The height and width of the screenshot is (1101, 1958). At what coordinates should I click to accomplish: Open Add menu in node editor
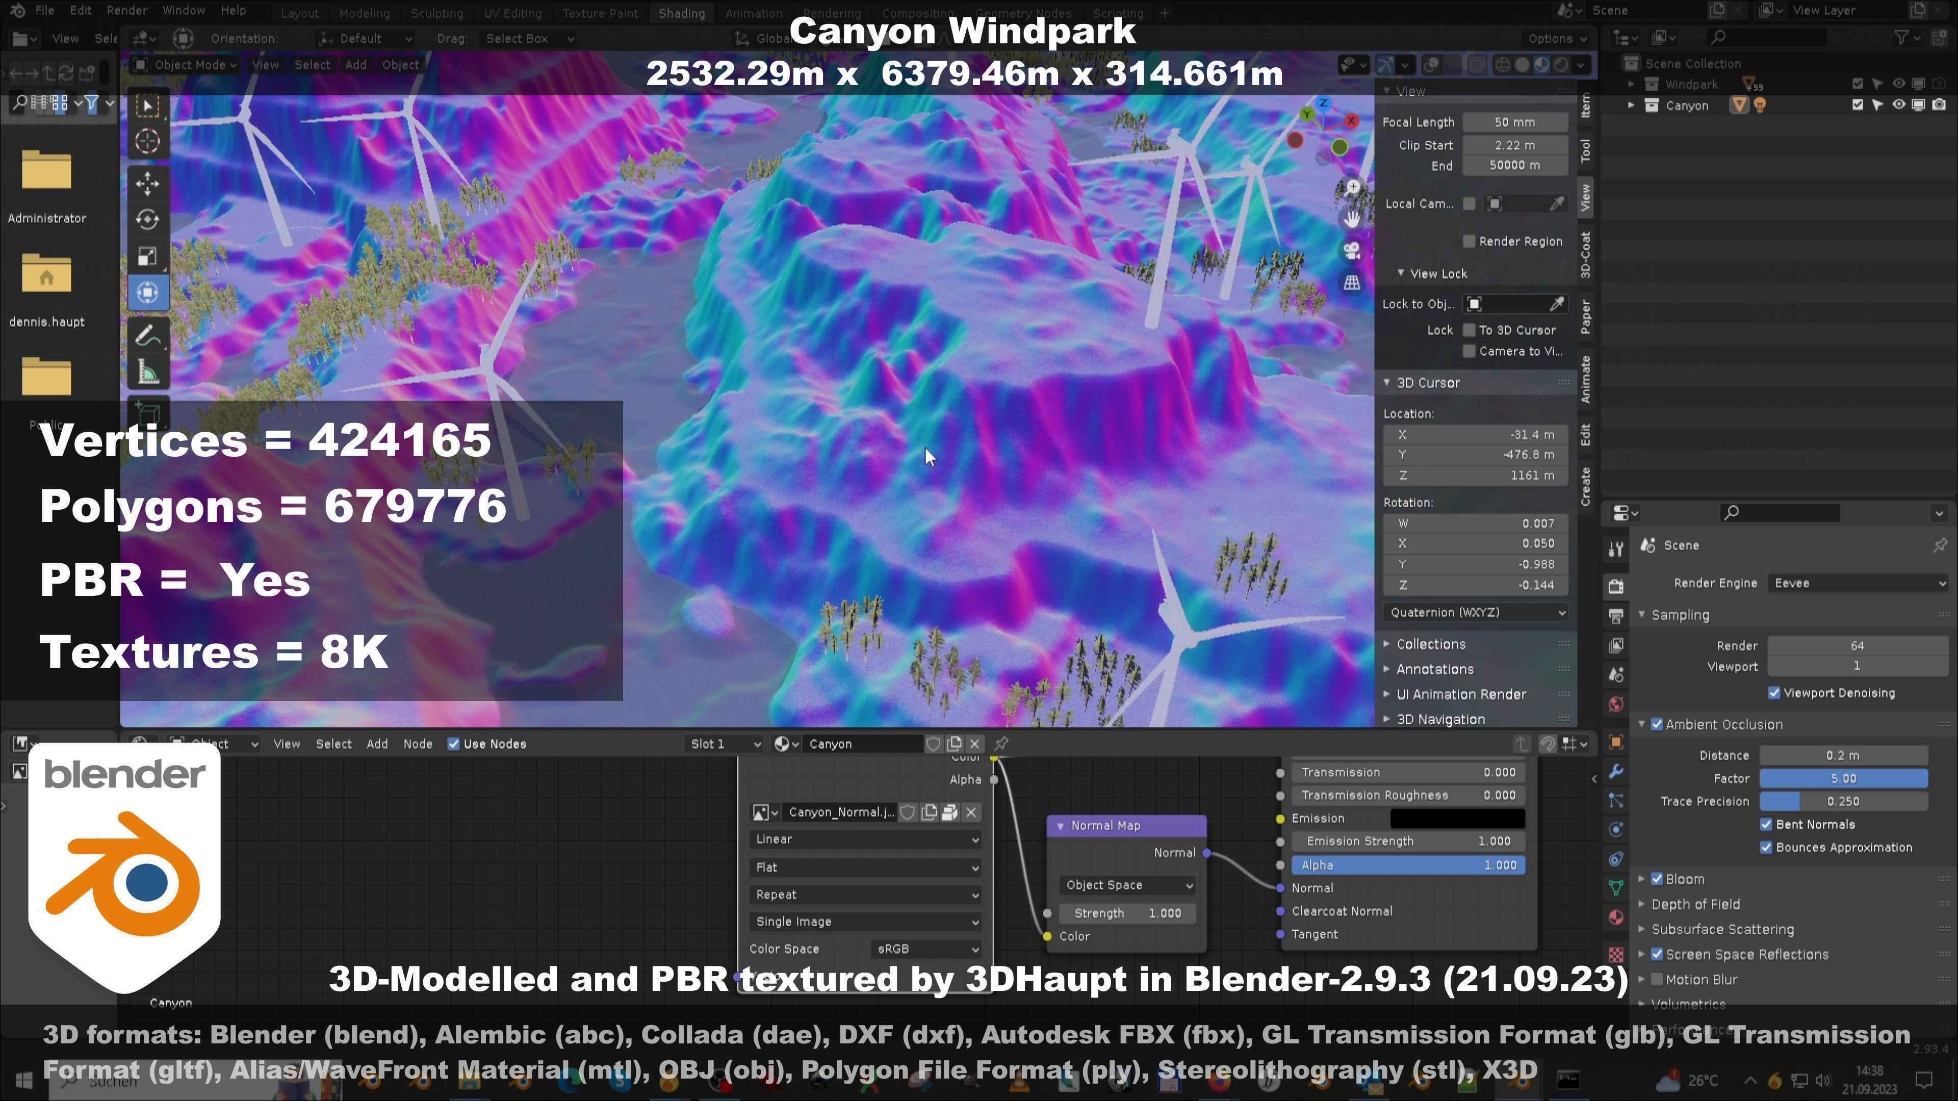377,744
